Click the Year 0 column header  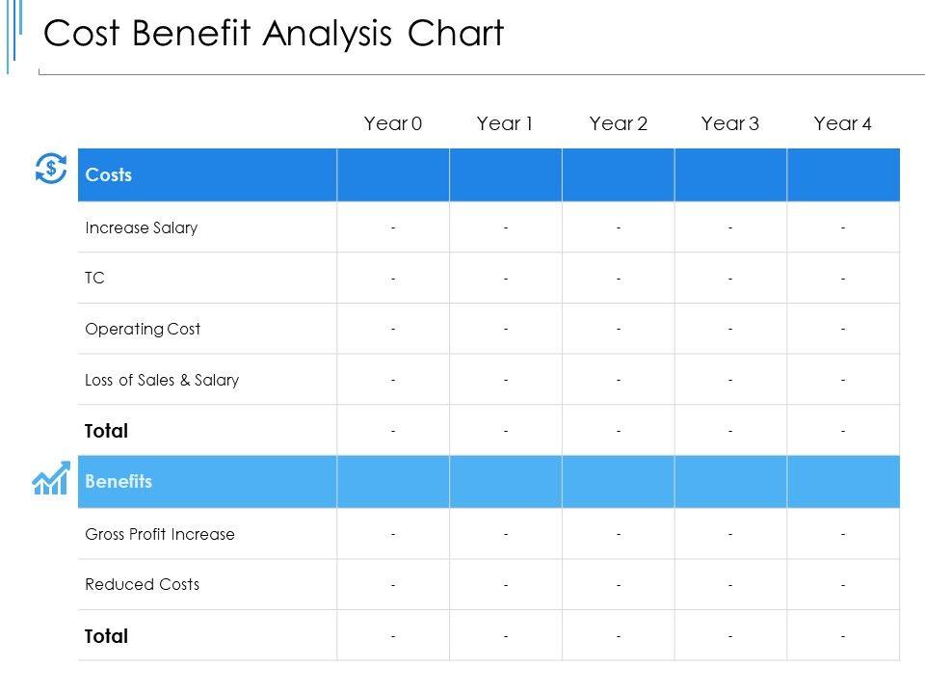coord(393,123)
